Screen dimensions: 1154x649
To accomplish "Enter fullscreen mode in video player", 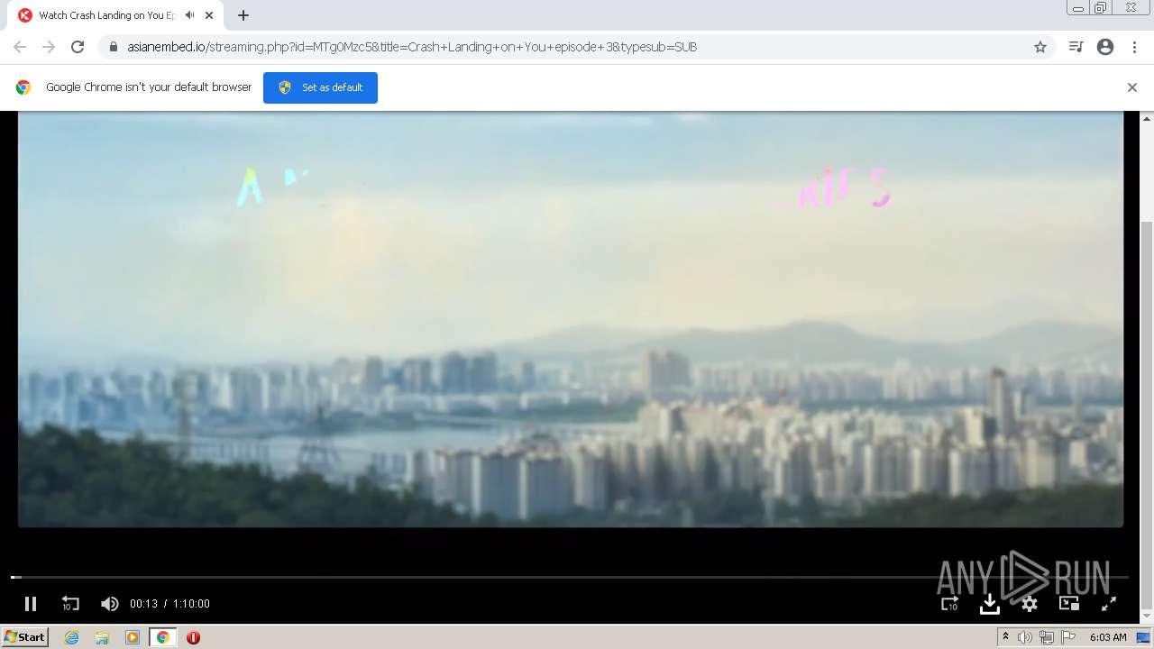I will click(x=1109, y=604).
